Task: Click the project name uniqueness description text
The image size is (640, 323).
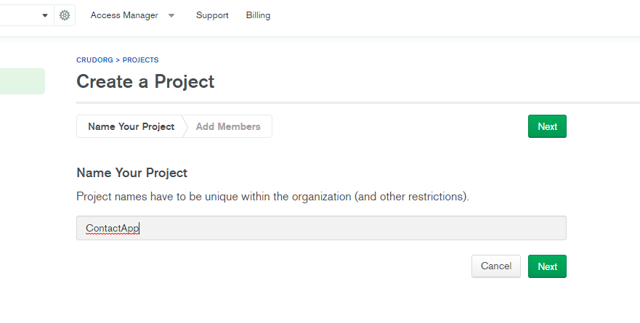Action: (272, 197)
